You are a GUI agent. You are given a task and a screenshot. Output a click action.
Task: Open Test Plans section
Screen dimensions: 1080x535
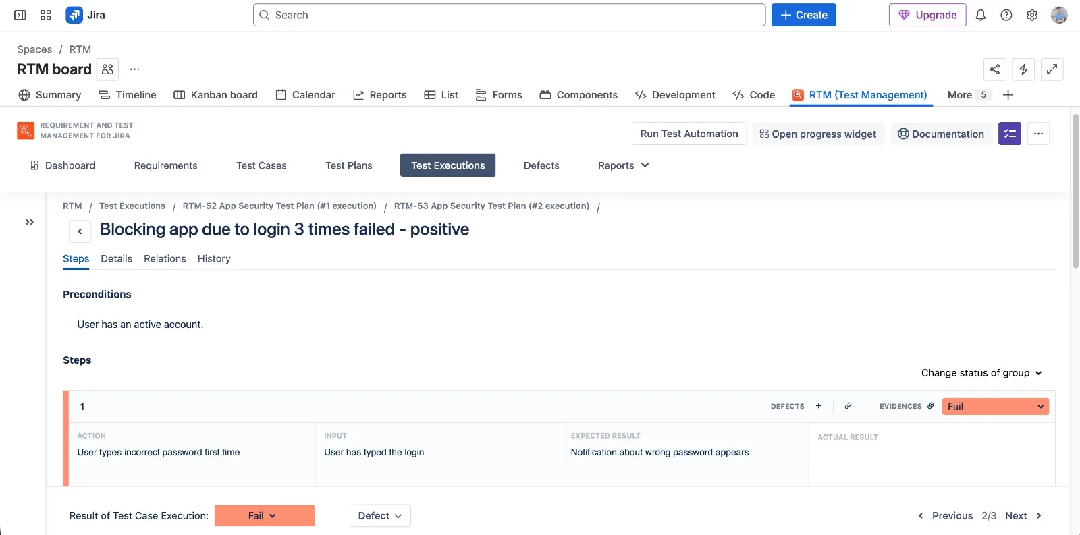point(349,165)
